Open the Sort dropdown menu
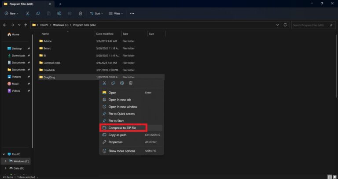The width and height of the screenshot is (338, 179). 96,13
